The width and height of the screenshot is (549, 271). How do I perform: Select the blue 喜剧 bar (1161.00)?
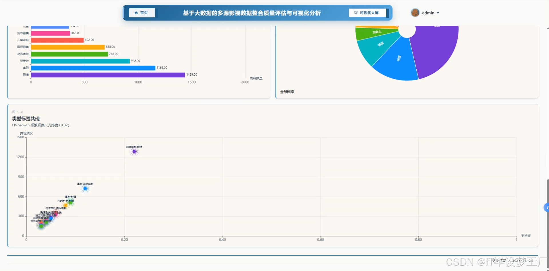[x=93, y=68]
